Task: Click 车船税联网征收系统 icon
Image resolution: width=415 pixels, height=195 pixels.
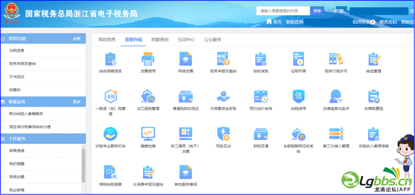Action: point(298,134)
